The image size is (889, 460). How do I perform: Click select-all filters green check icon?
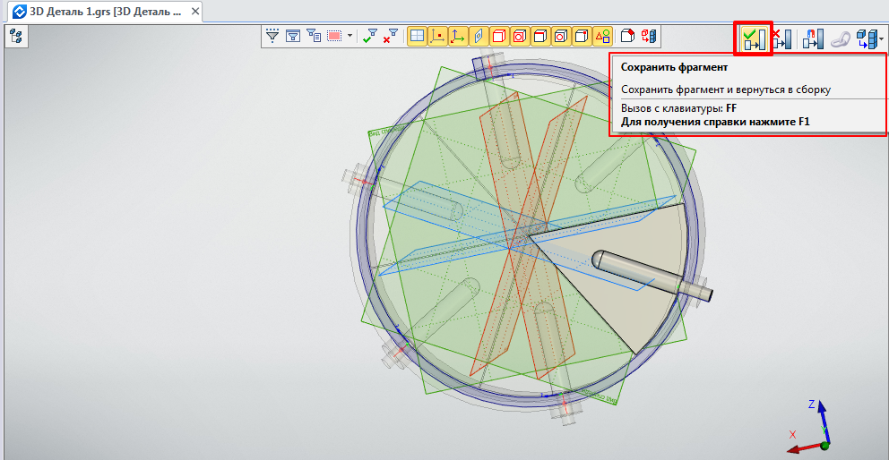tap(369, 37)
